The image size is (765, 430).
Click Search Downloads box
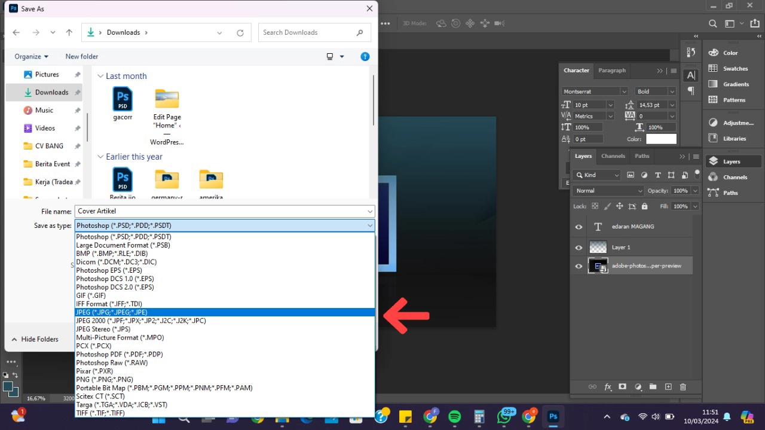pyautogui.click(x=314, y=32)
